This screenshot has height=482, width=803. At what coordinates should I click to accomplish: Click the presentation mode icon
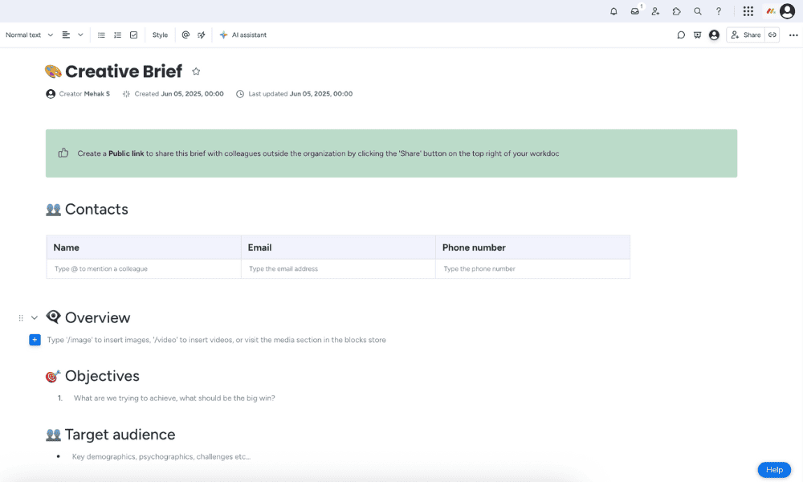tap(697, 35)
